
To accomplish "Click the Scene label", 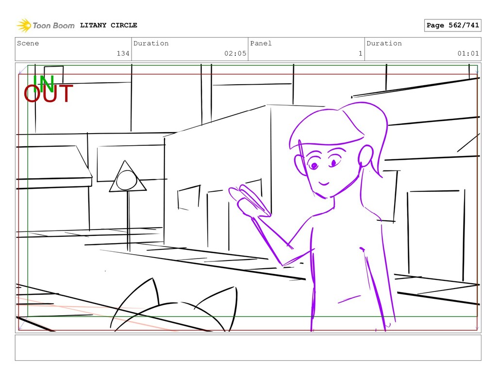I will 28,43.
